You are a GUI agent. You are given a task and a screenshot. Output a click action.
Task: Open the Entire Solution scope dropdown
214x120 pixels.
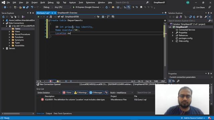(x=48, y=93)
